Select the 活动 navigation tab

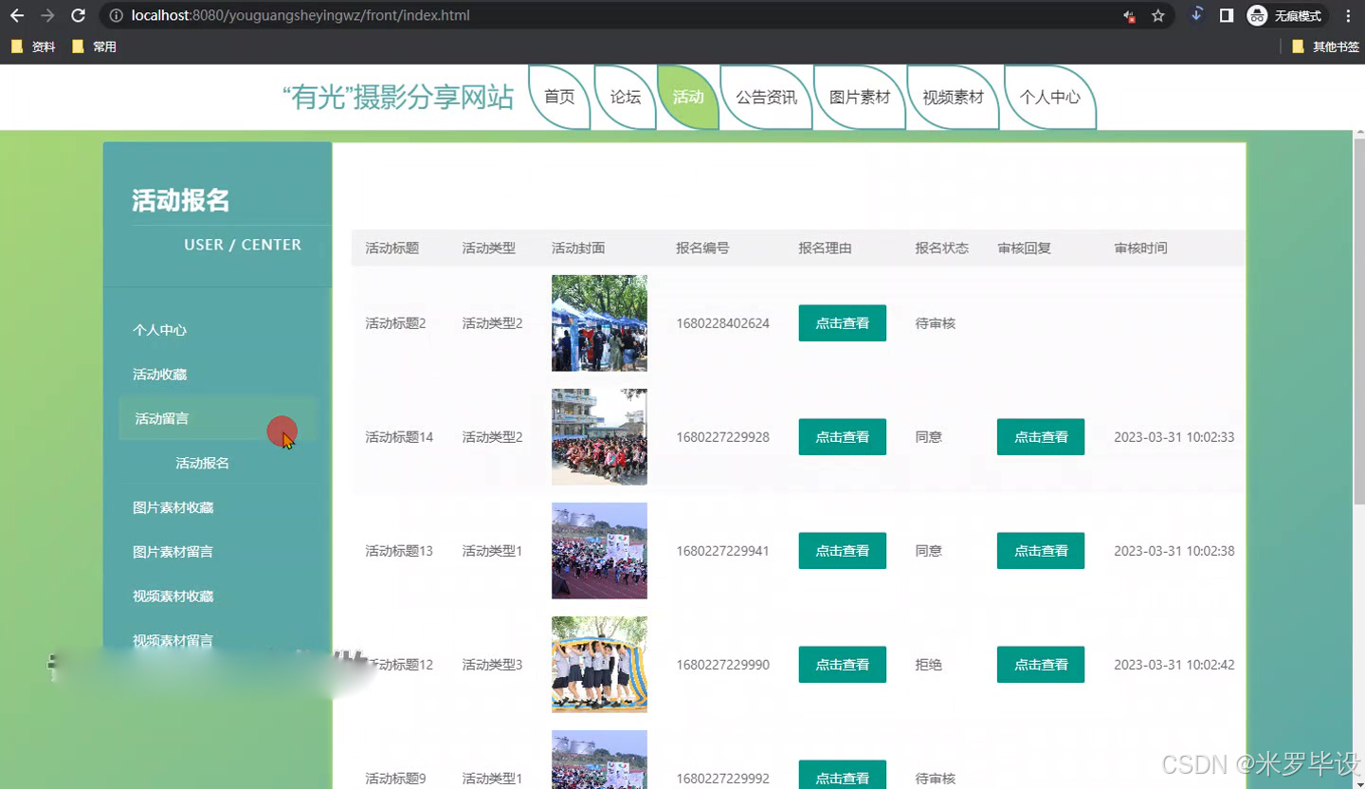coord(688,97)
